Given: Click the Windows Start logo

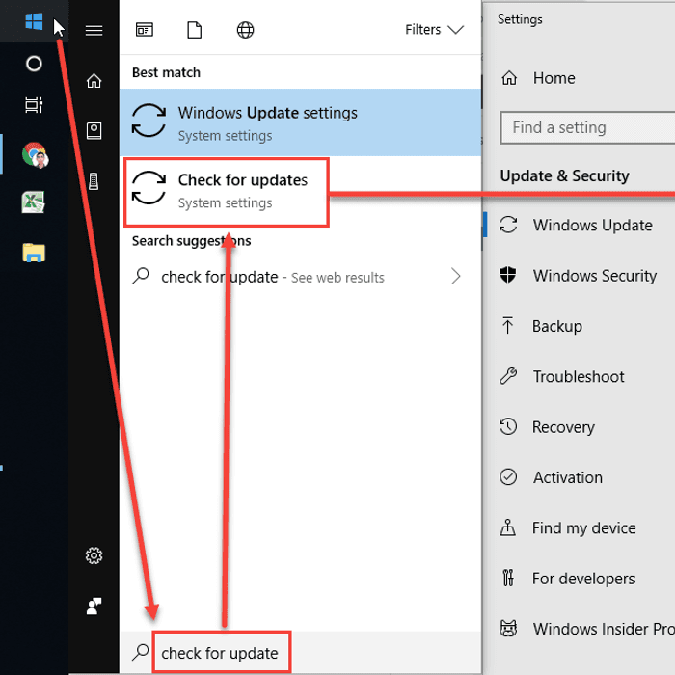Looking at the screenshot, I should point(34,21).
